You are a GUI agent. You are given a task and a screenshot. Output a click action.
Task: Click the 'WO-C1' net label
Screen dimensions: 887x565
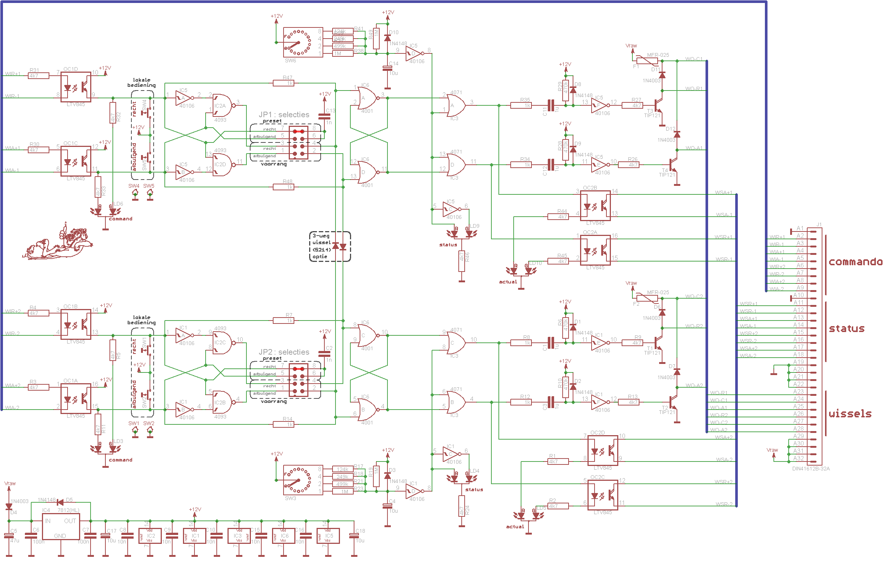[x=694, y=59]
